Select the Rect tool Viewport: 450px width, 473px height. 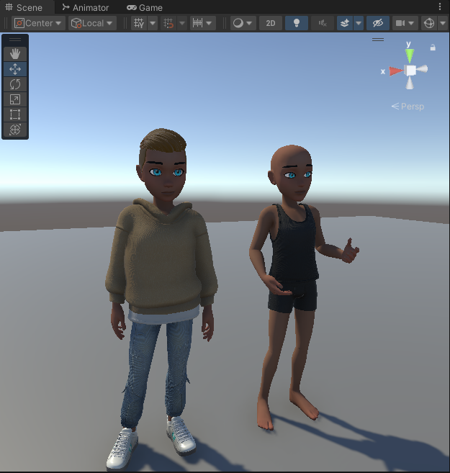tap(15, 114)
